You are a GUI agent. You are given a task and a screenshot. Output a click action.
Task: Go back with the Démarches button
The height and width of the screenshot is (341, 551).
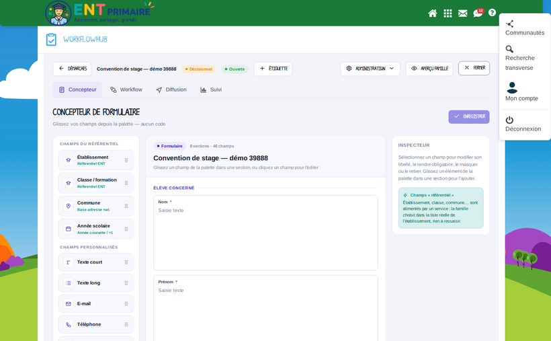pyautogui.click(x=72, y=69)
